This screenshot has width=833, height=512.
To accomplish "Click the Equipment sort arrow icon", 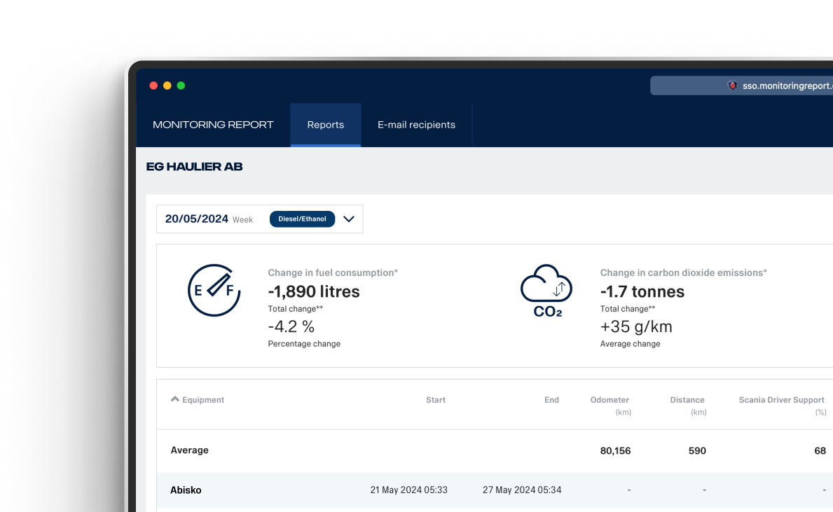I will coord(174,399).
